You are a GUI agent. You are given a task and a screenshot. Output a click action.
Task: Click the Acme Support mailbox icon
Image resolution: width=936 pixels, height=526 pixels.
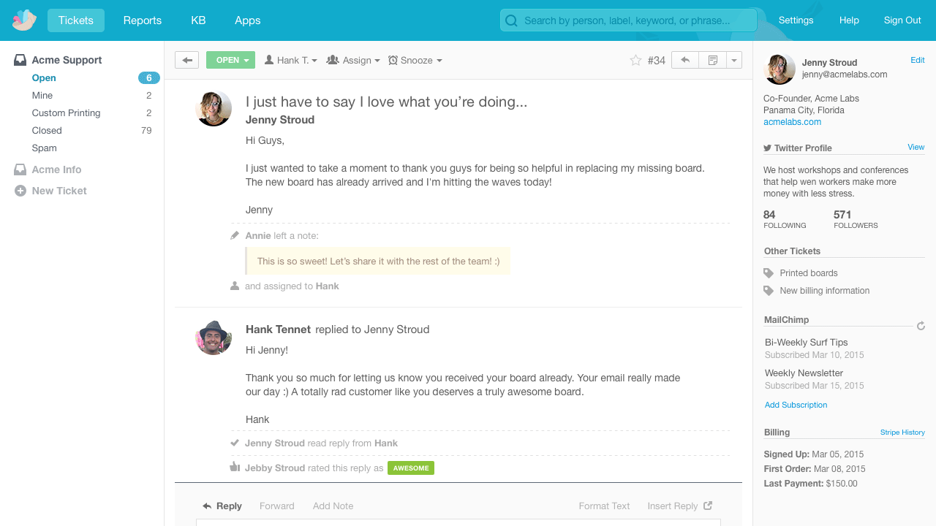pyautogui.click(x=19, y=59)
